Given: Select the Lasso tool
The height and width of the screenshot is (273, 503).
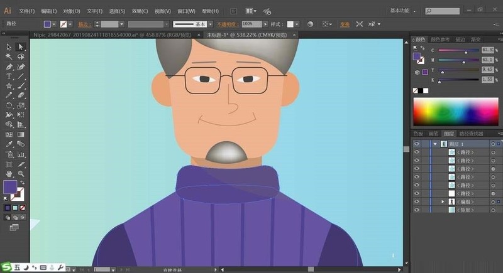Looking at the screenshot, I should pyautogui.click(x=21, y=56).
